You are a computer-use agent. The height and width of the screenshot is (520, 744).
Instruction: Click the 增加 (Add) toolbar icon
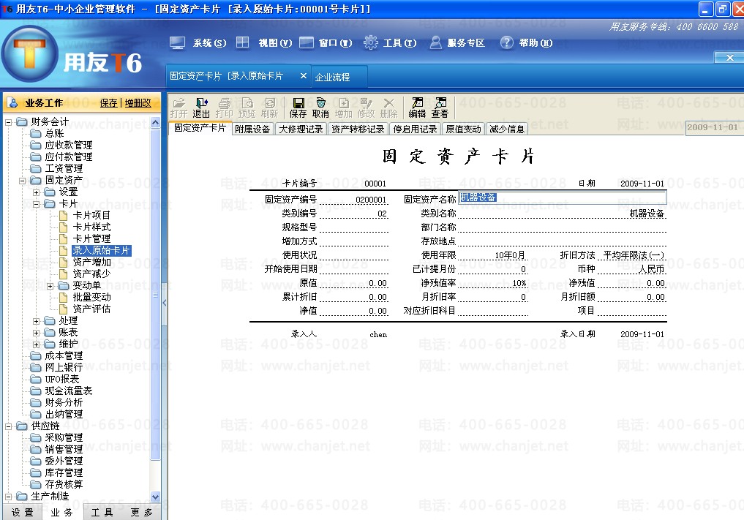[344, 108]
